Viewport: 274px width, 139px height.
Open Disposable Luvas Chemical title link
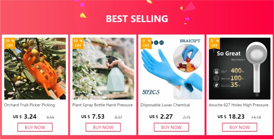click(x=165, y=105)
